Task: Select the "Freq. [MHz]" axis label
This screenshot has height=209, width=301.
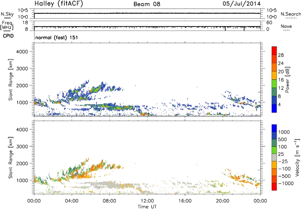Action: [7, 26]
